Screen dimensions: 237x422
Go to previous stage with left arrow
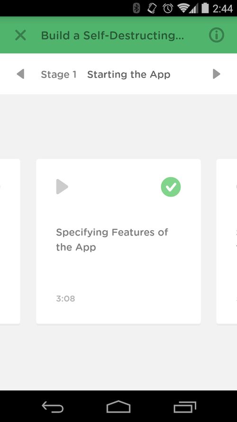[20, 74]
